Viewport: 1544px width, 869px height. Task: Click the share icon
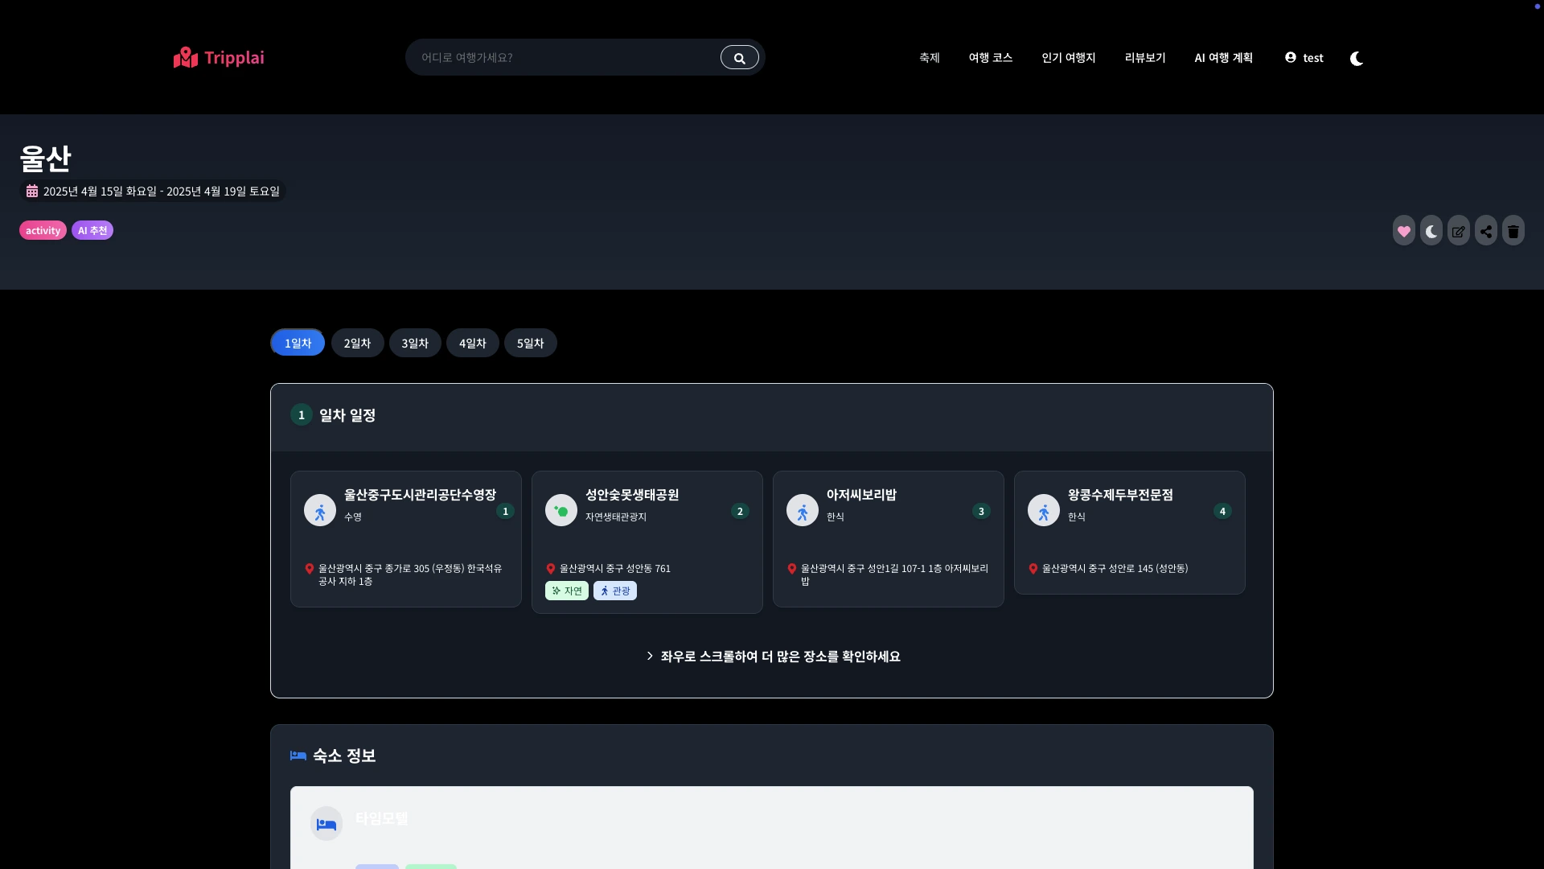pyautogui.click(x=1485, y=231)
